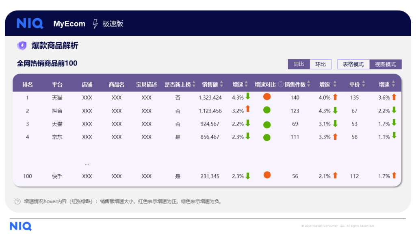This screenshot has width=416, height=234.
Task: Click sales amount 231,345
Action: pos(210,176)
